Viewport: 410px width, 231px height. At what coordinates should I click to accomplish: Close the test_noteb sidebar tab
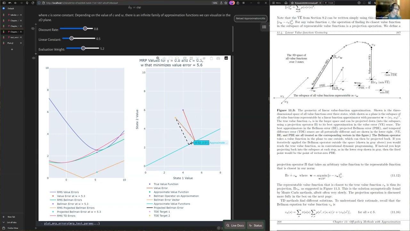[21, 37]
